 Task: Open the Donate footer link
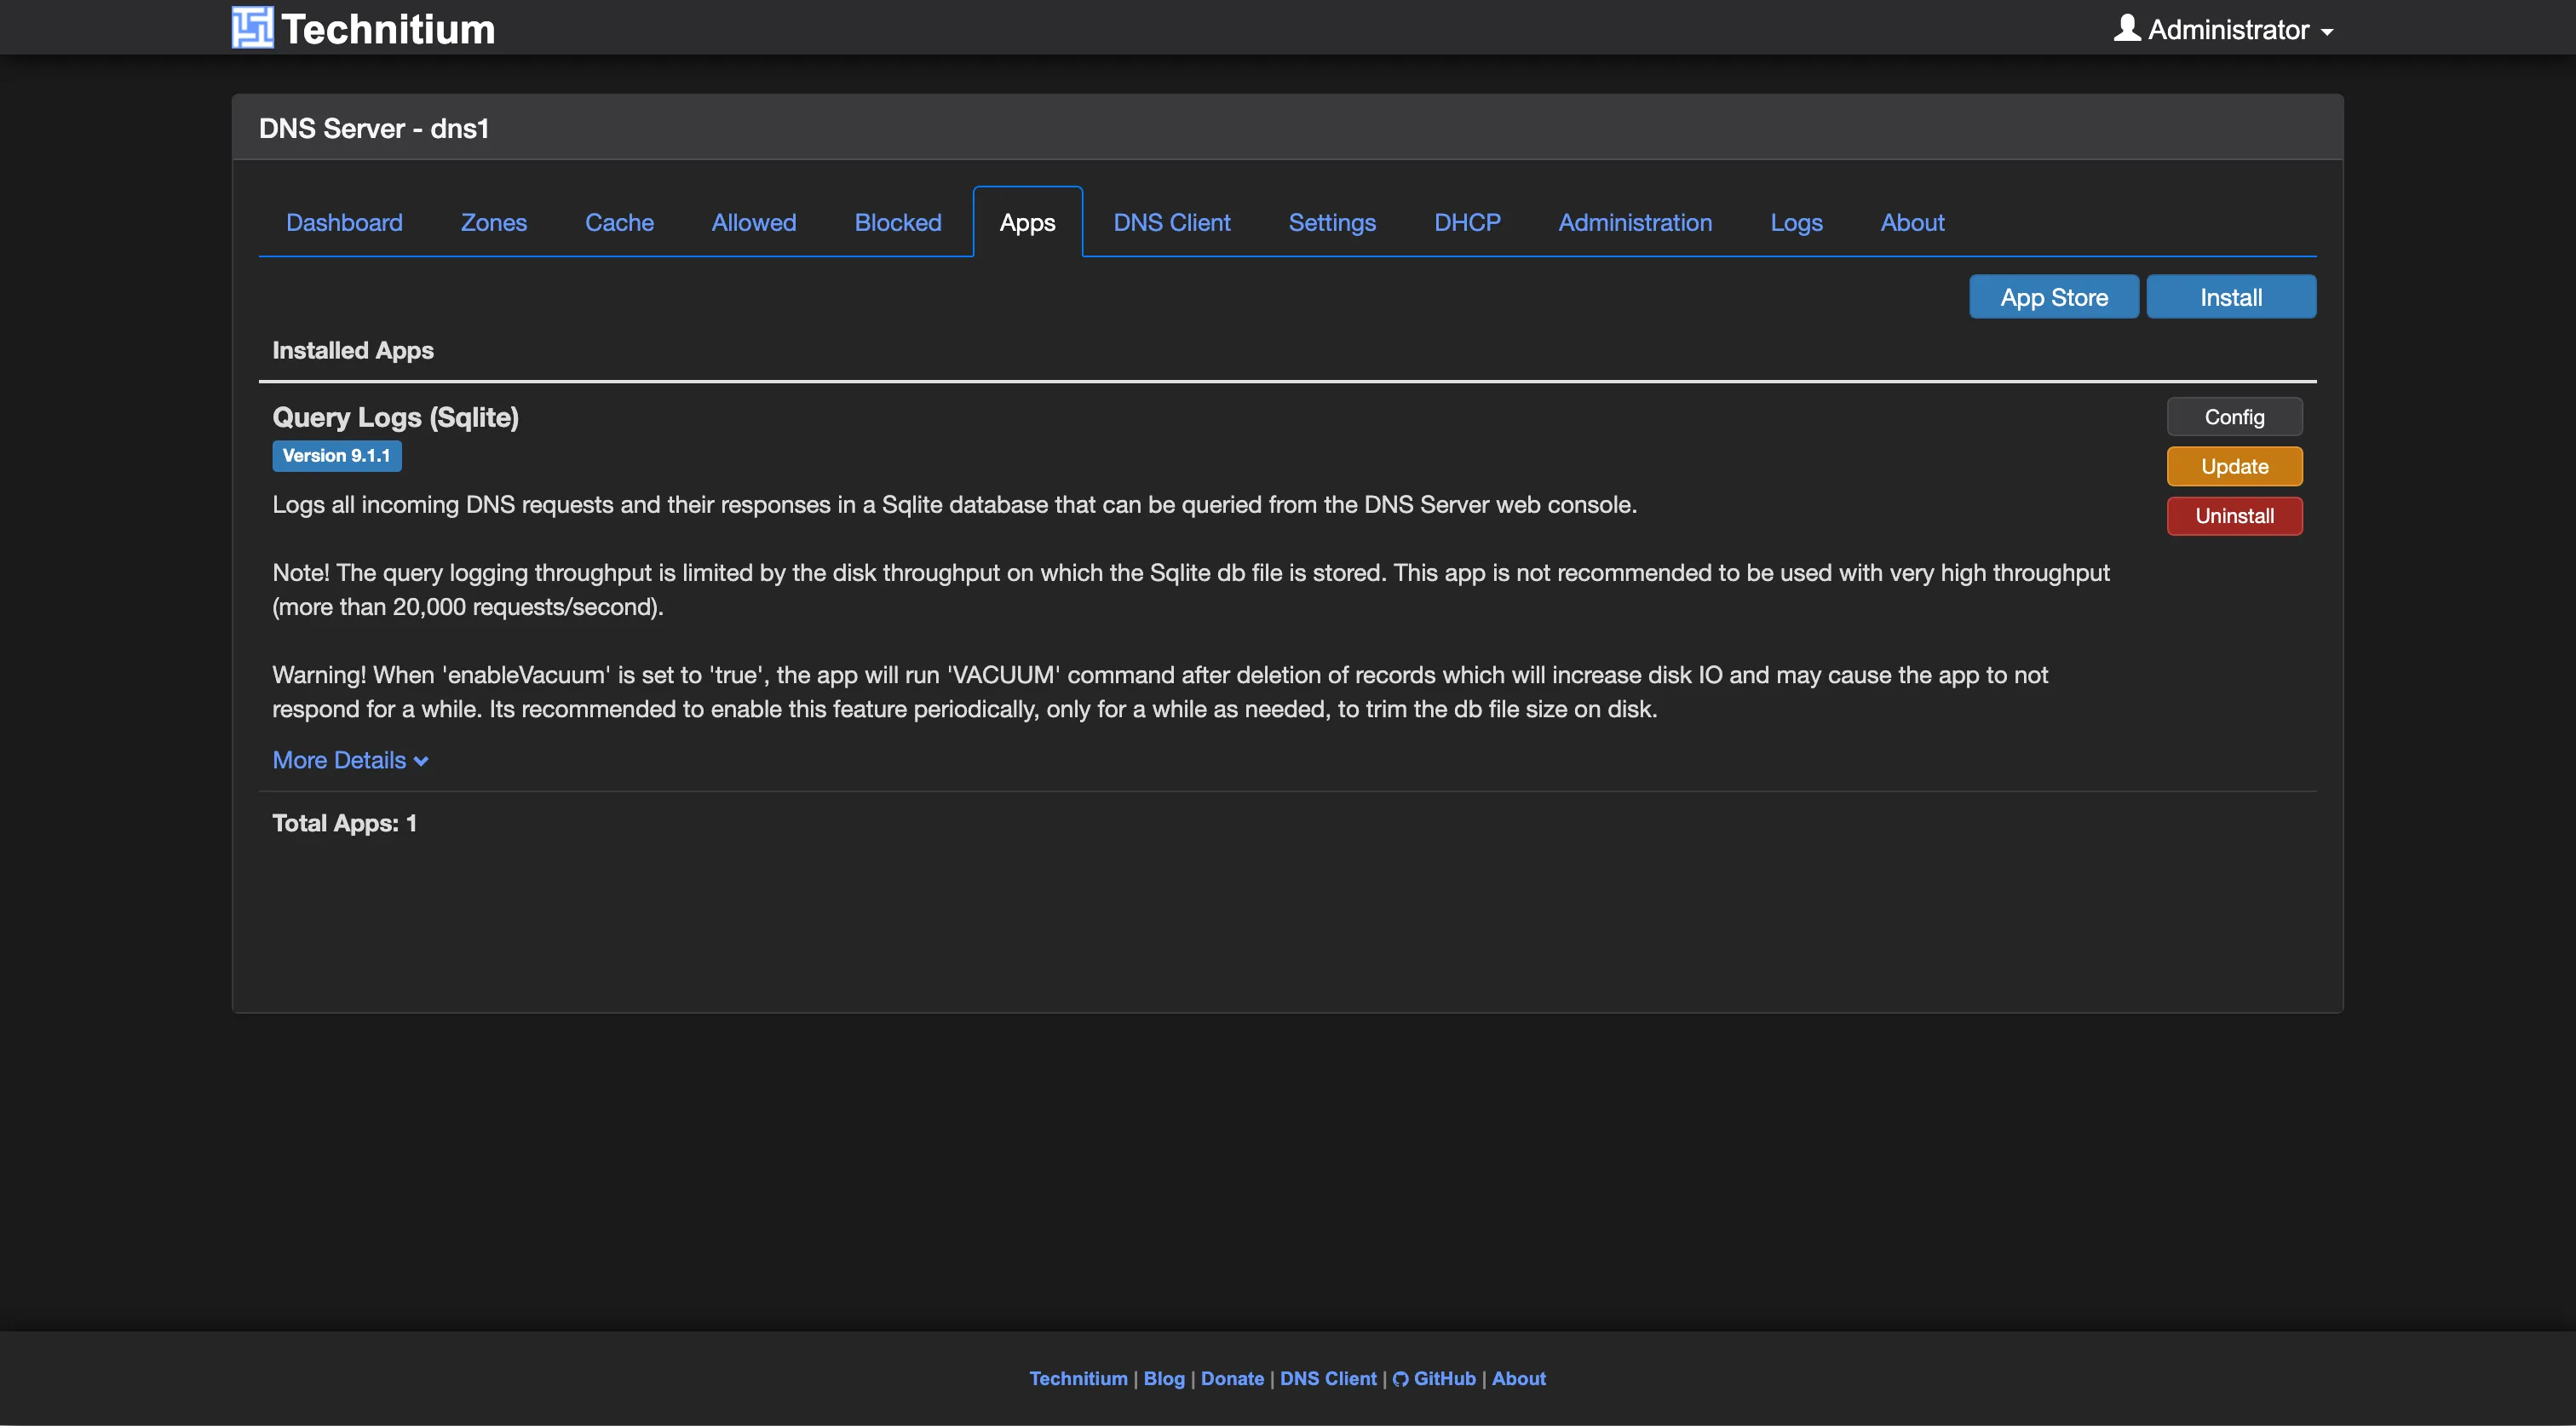(x=1232, y=1378)
